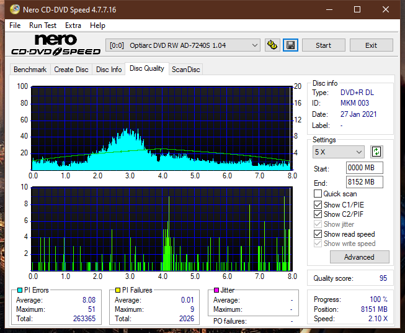Open the Run Test menu
This screenshot has height=333, width=405.
pyautogui.click(x=43, y=25)
